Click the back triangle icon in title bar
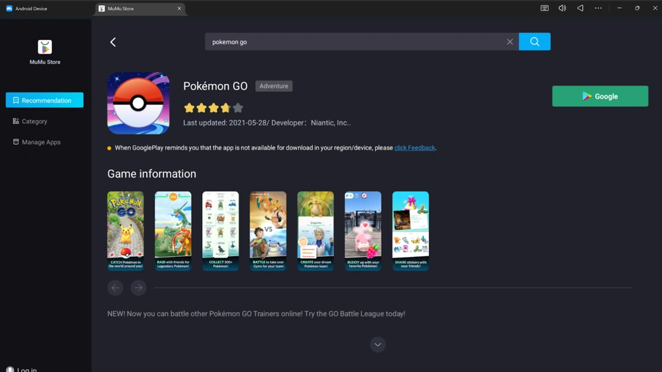 point(580,8)
